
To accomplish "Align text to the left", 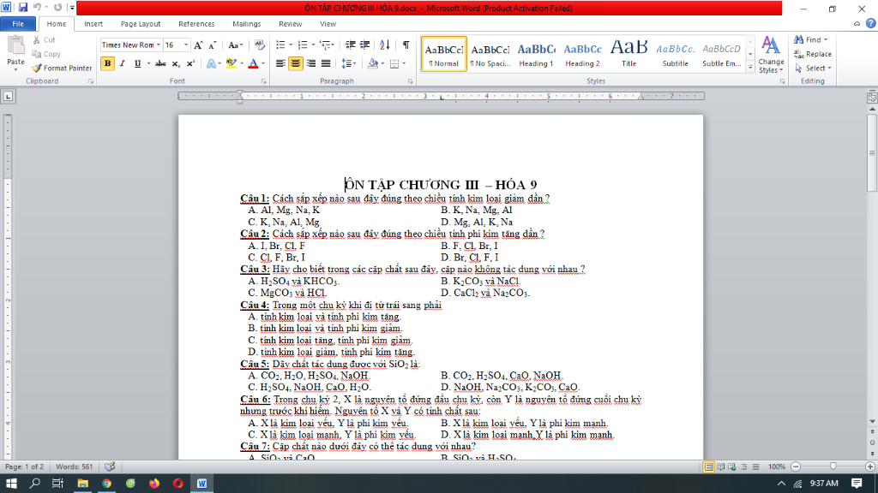I will pos(280,63).
